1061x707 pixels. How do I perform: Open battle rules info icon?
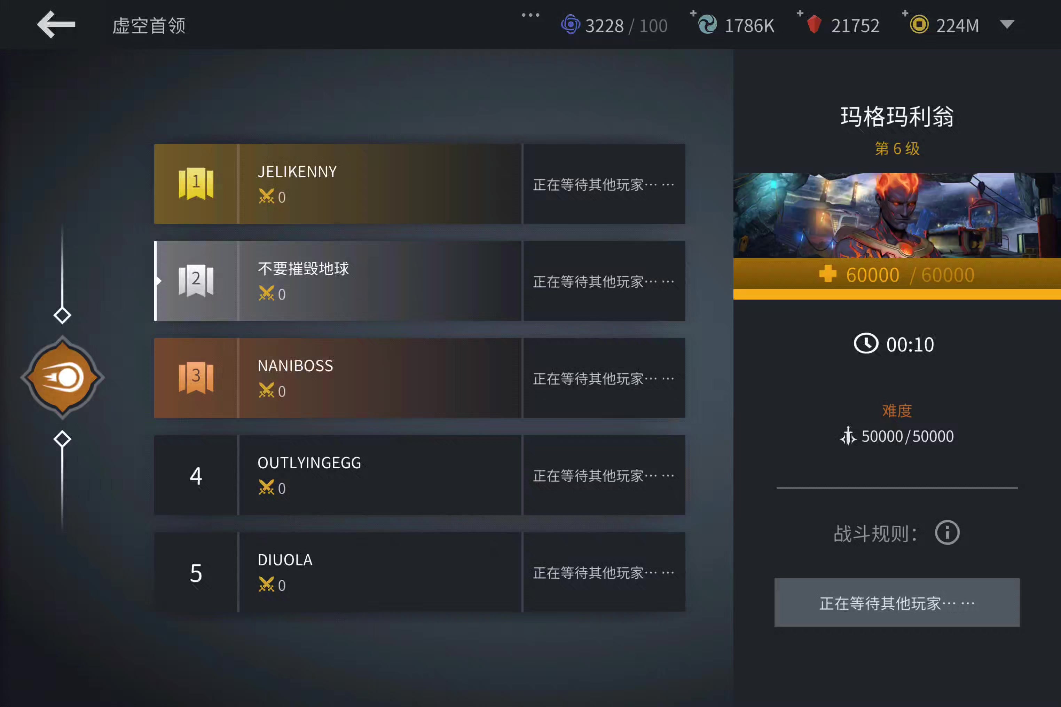(x=947, y=533)
